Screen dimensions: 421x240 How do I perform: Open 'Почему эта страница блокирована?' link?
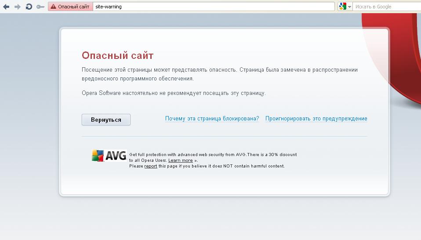click(212, 119)
